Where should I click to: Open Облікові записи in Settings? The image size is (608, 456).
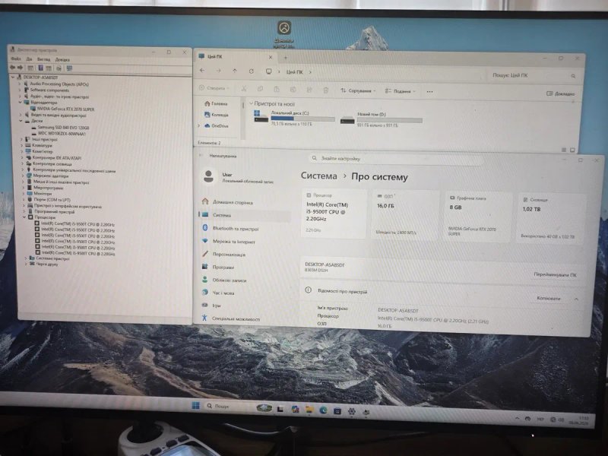pyautogui.click(x=224, y=280)
